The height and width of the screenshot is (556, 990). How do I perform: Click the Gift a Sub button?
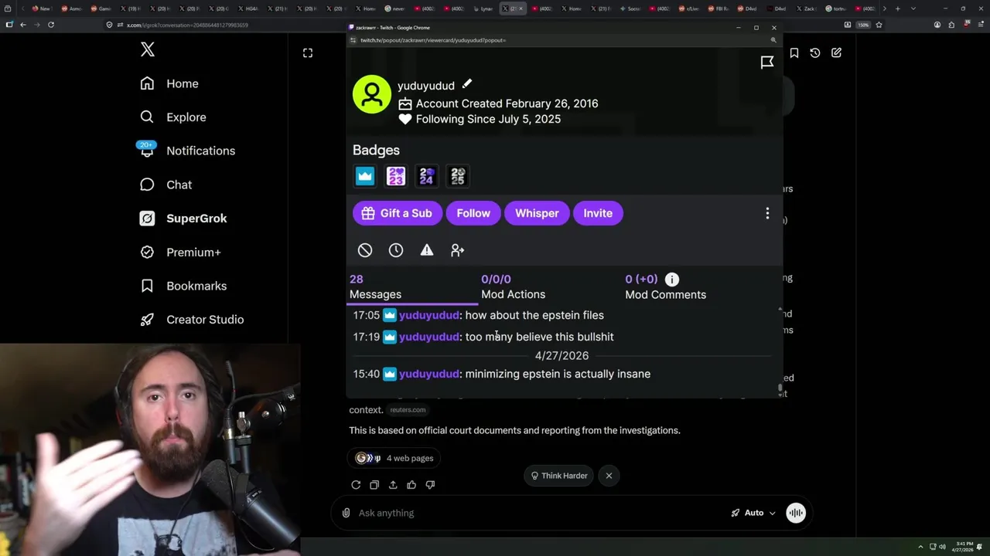(x=398, y=213)
